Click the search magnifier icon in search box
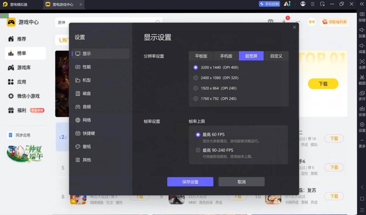366x215 pixels. 157,22
